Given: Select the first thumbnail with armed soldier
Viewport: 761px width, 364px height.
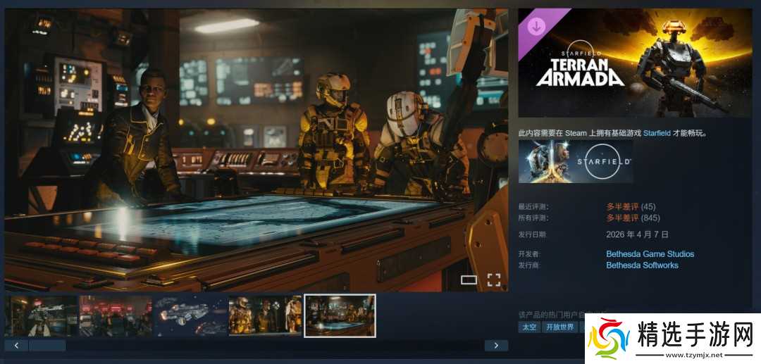Looking at the screenshot, I should 42,316.
